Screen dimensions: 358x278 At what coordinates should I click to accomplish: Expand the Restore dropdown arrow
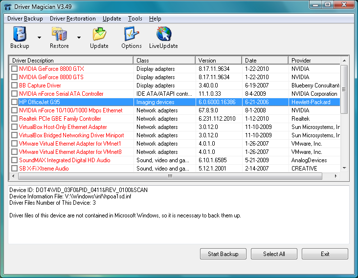[78, 38]
